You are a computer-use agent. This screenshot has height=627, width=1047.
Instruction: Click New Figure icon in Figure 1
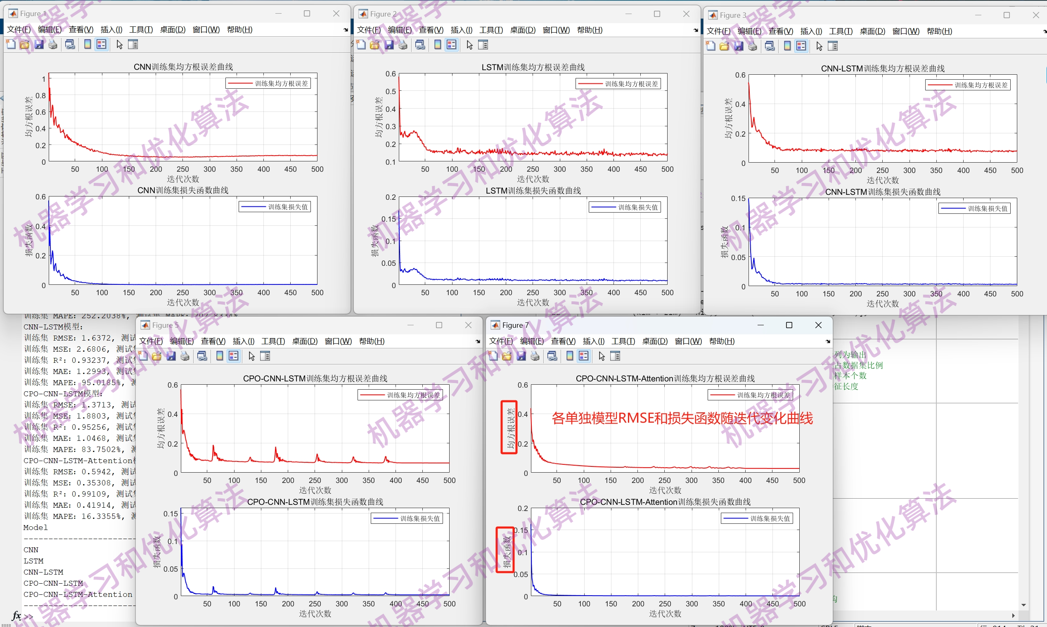click(11, 44)
